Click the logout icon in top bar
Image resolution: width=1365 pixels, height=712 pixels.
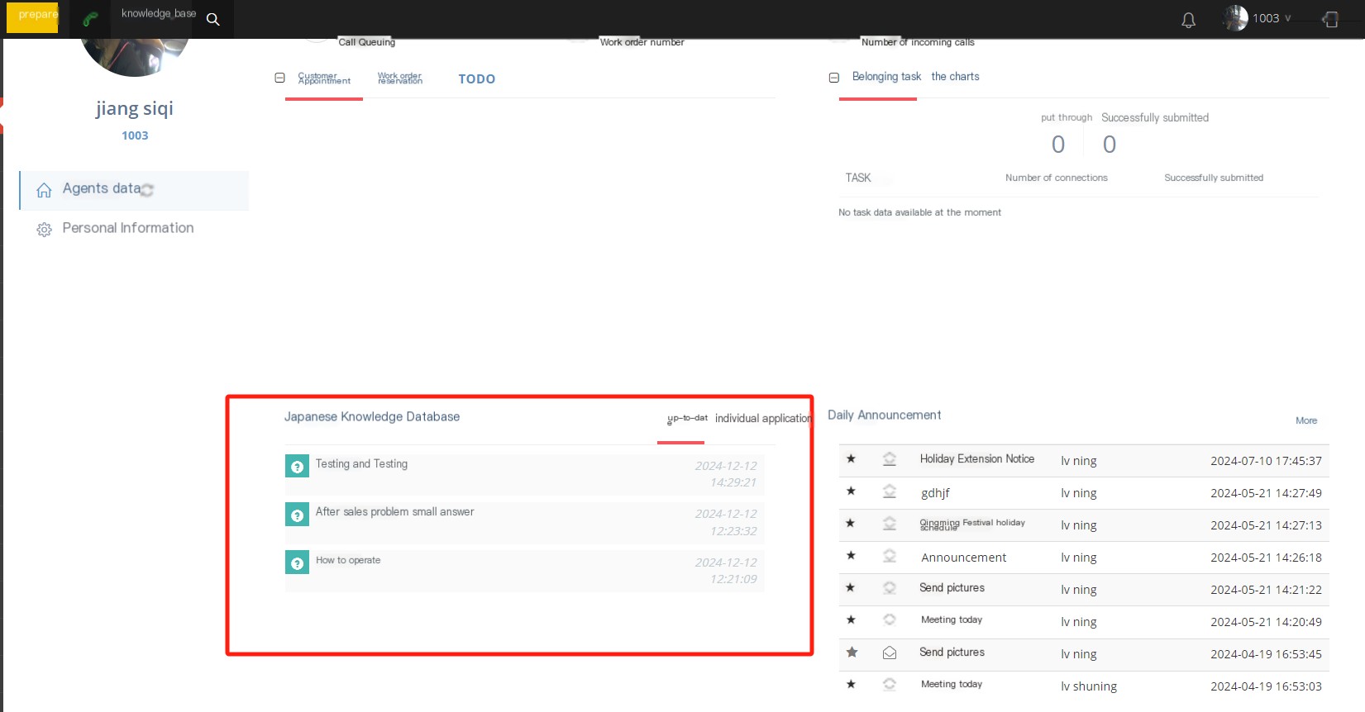point(1330,19)
